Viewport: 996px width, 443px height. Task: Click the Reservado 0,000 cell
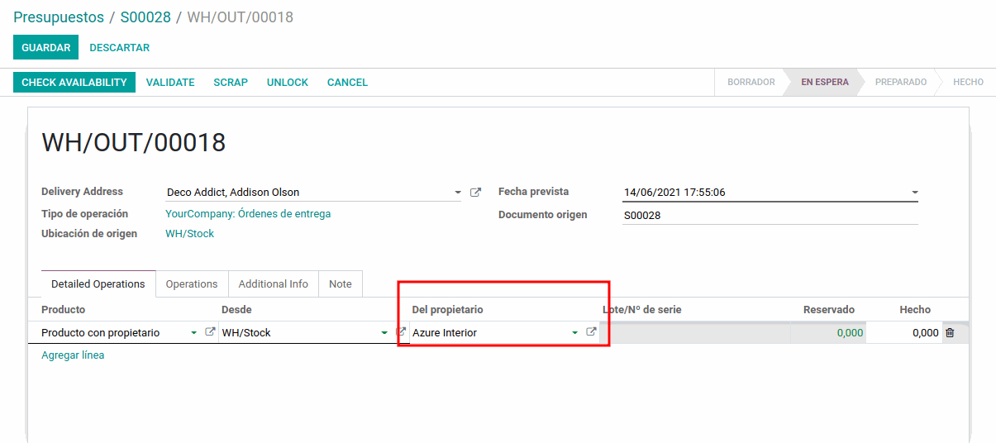coord(828,332)
